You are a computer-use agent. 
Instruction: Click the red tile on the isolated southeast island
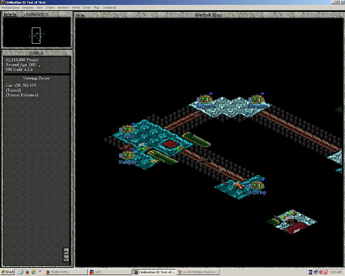296,228
